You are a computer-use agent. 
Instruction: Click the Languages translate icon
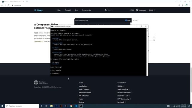point(137,10)
